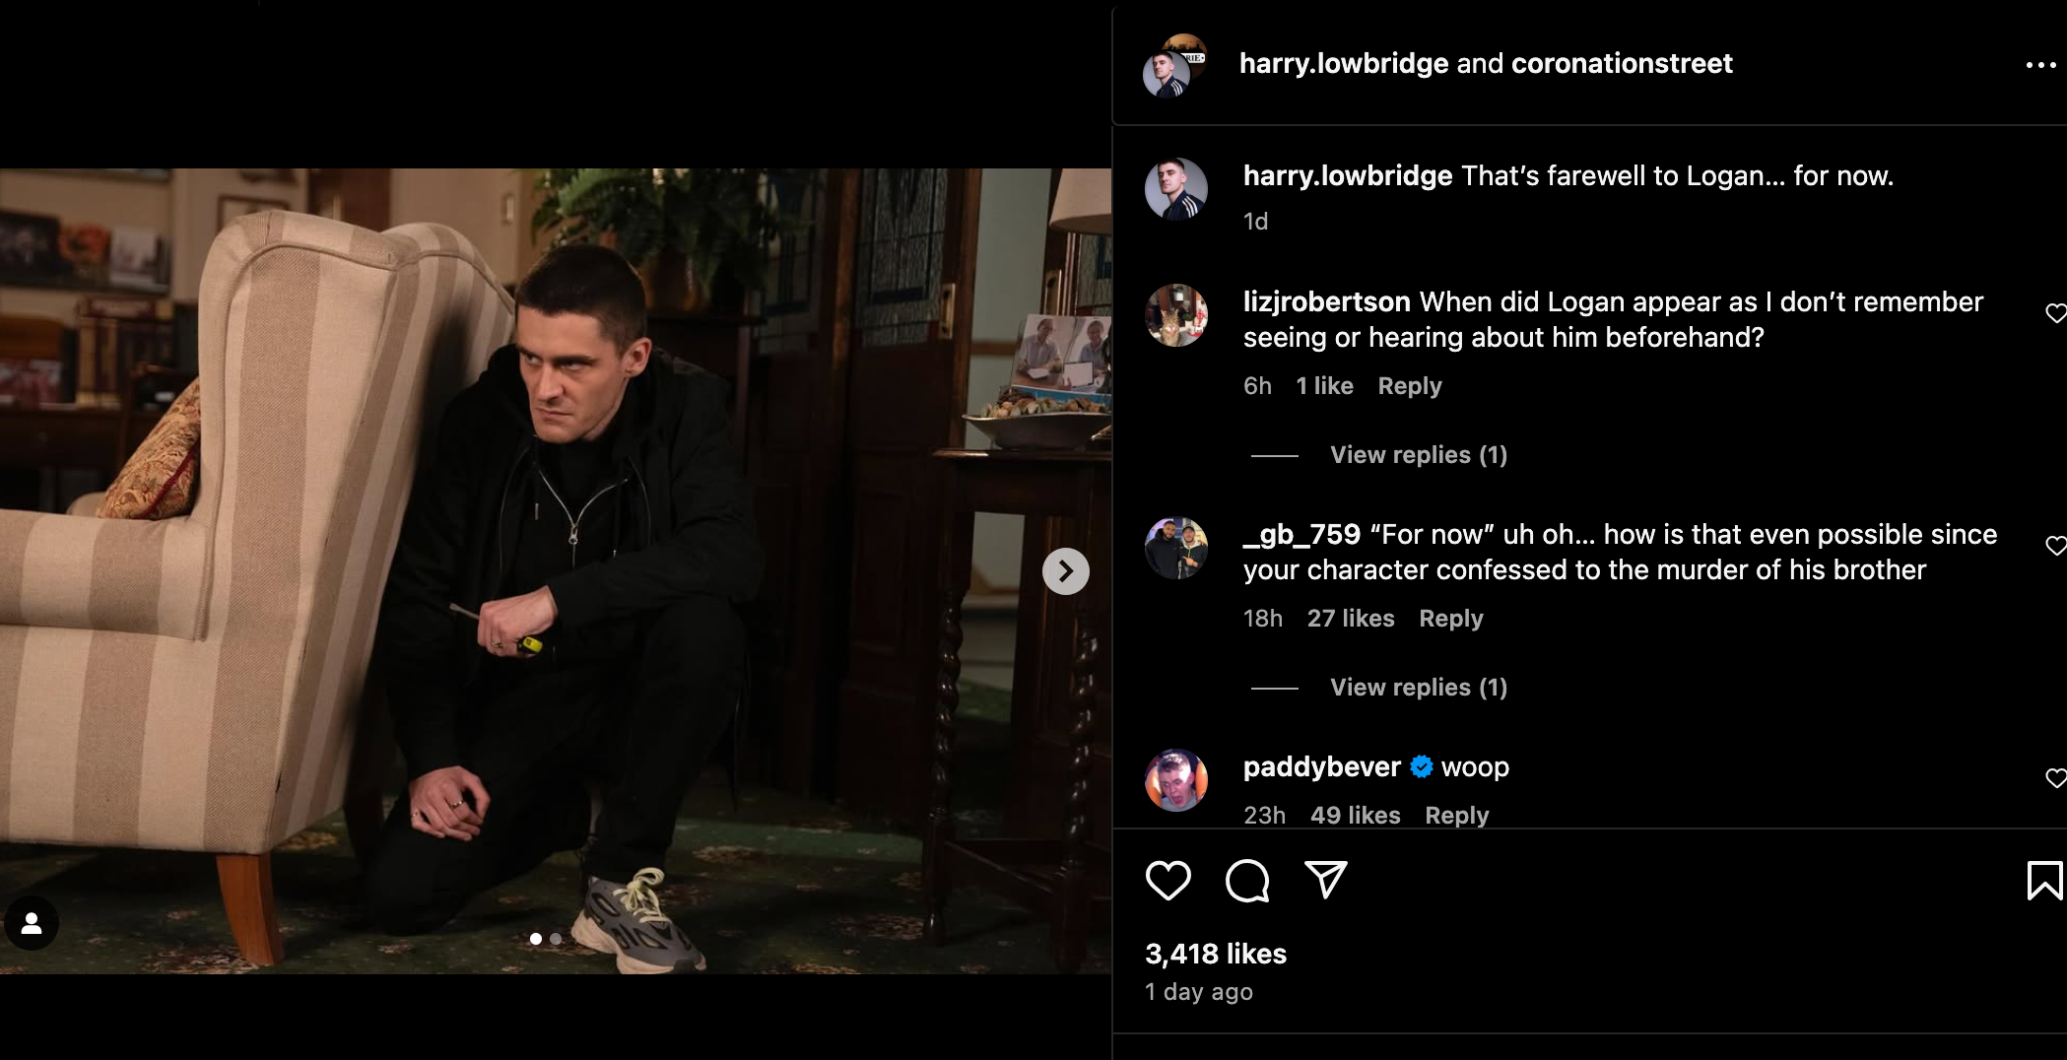The image size is (2067, 1060).
Task: Like paddybever's woop comment
Action: (x=2056, y=777)
